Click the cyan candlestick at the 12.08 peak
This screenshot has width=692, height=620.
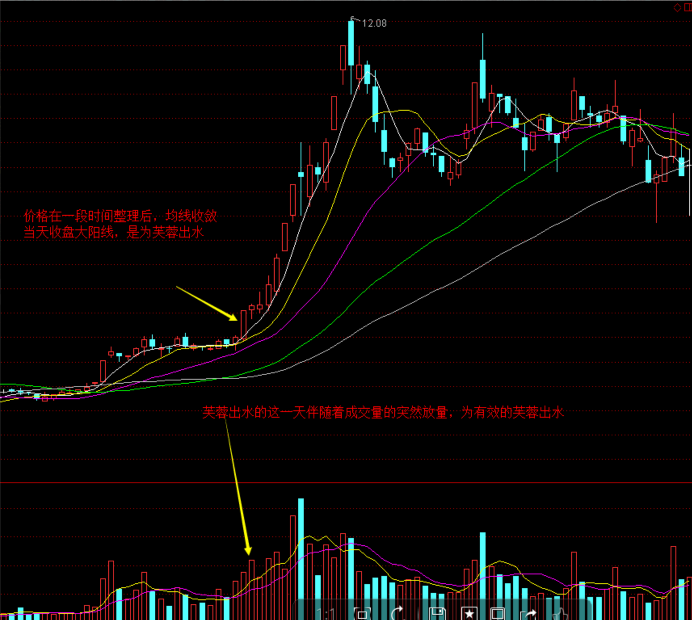coord(351,43)
